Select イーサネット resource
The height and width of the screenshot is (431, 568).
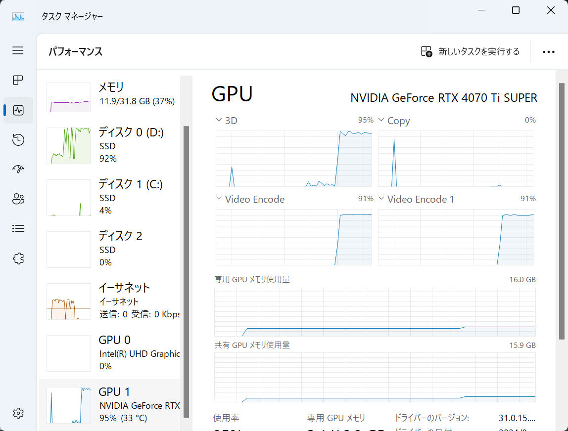pos(110,301)
